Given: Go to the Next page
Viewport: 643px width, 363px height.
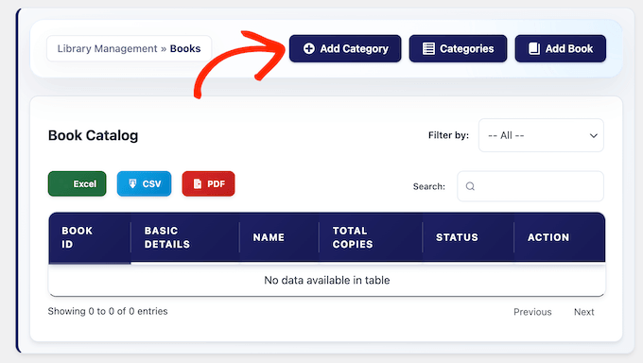Looking at the screenshot, I should pos(584,312).
